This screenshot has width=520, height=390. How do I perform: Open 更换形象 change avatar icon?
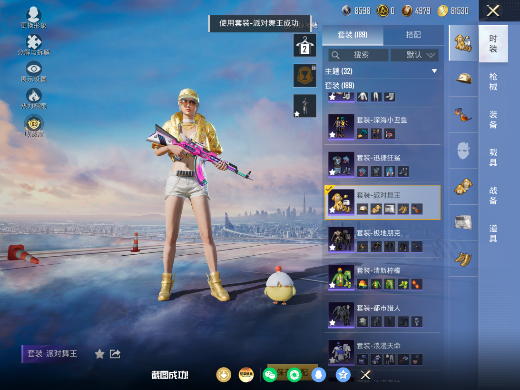pyautogui.click(x=33, y=17)
